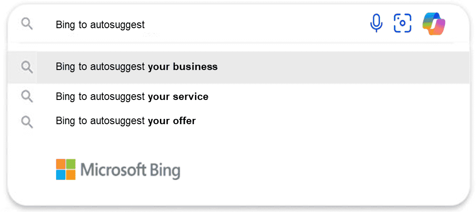This screenshot has width=476, height=214.
Task: Click the word 'autosuggest' in search box
Action: (x=118, y=25)
